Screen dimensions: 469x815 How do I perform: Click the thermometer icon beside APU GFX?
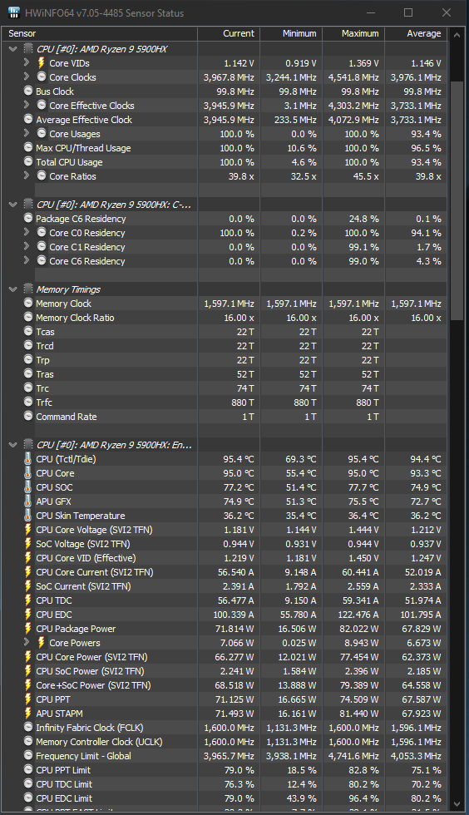click(x=28, y=501)
